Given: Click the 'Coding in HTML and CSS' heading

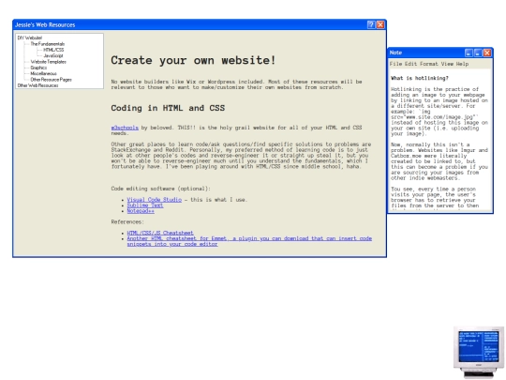Looking at the screenshot, I should click(x=168, y=108).
